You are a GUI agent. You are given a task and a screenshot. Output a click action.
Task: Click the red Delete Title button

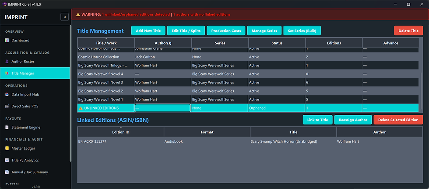408,31
